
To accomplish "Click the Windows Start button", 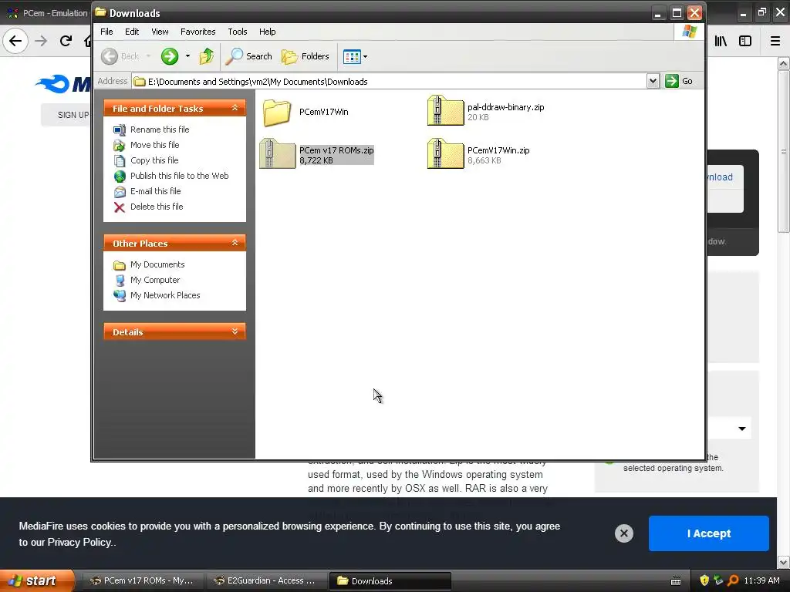I will (x=37, y=580).
